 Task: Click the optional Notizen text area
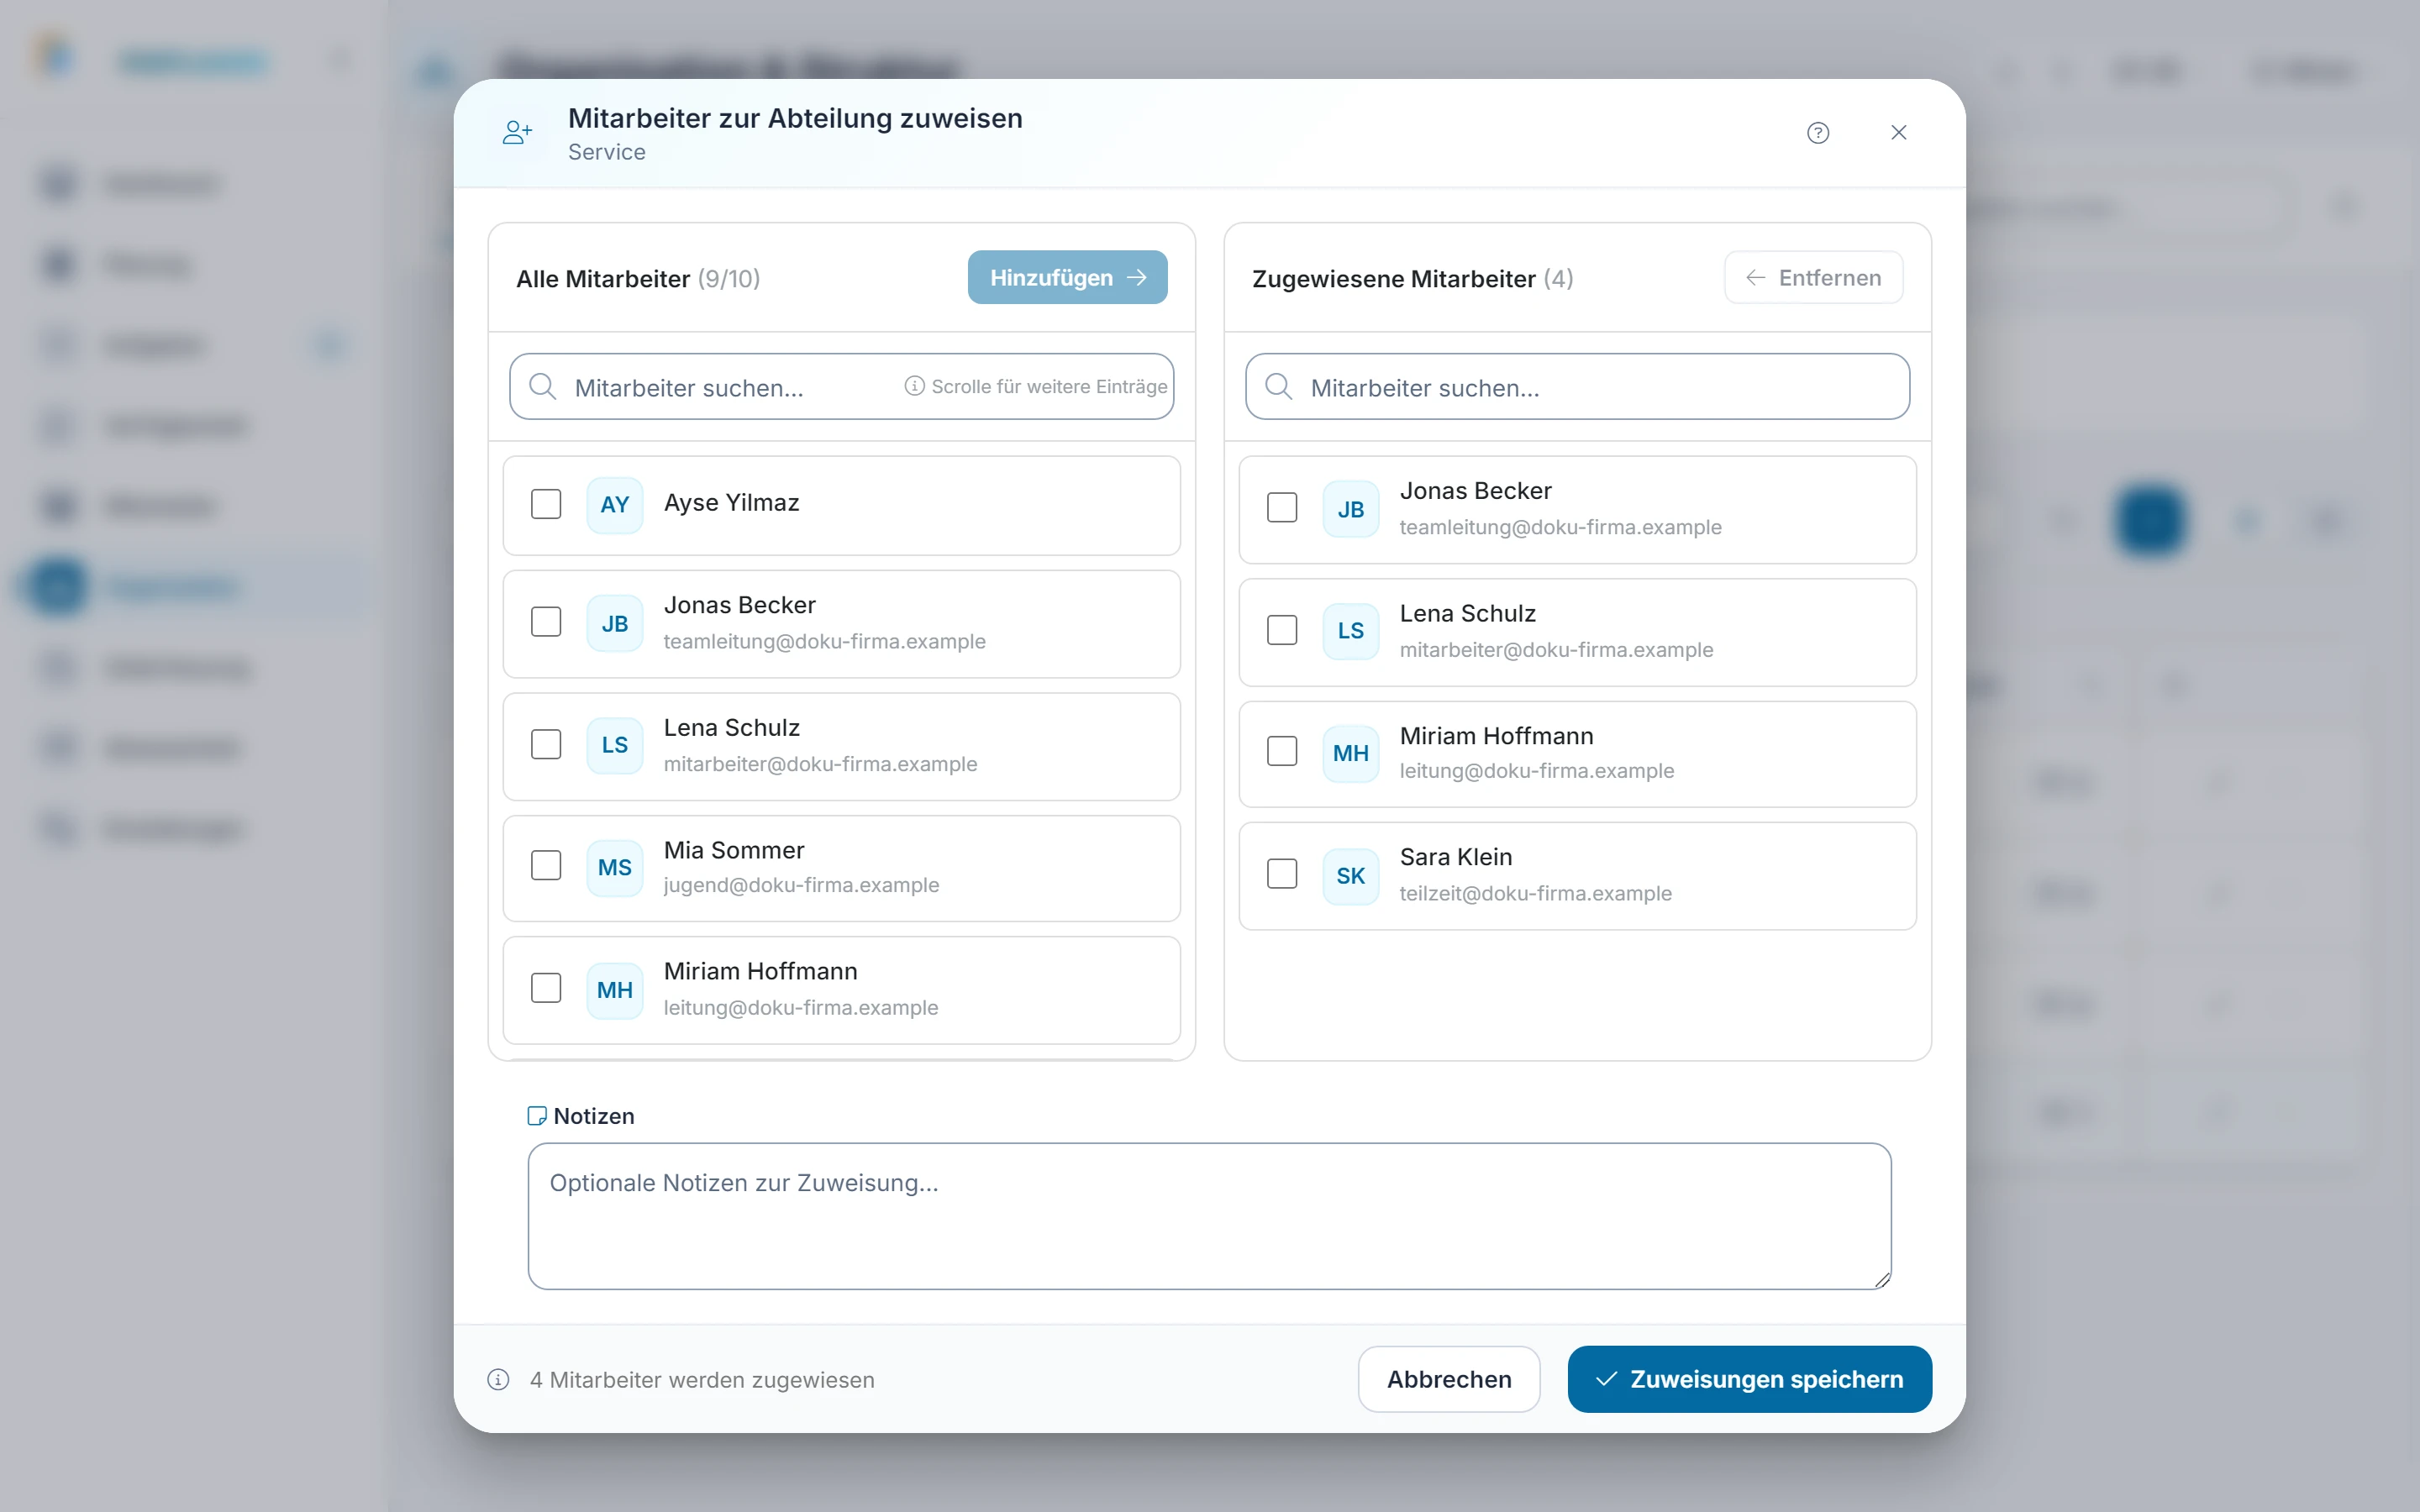pyautogui.click(x=1209, y=1216)
